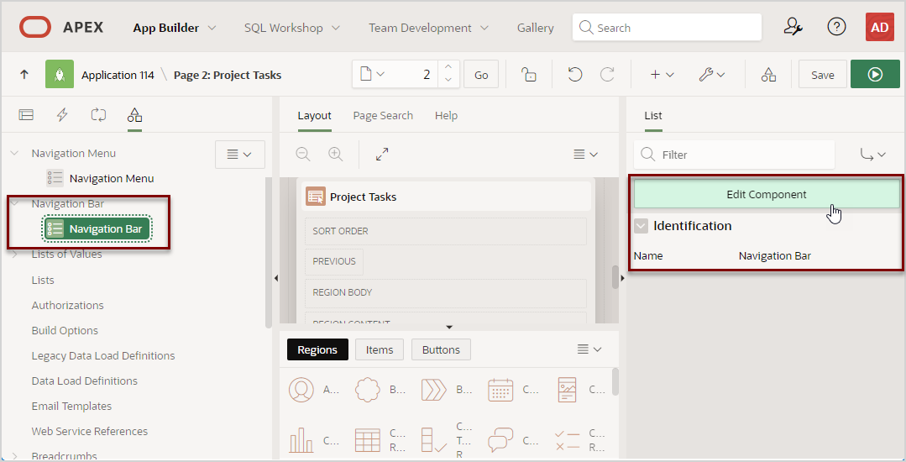Open the gallery hamburger menu
Viewport: 906px width, 462px height.
[x=589, y=349]
